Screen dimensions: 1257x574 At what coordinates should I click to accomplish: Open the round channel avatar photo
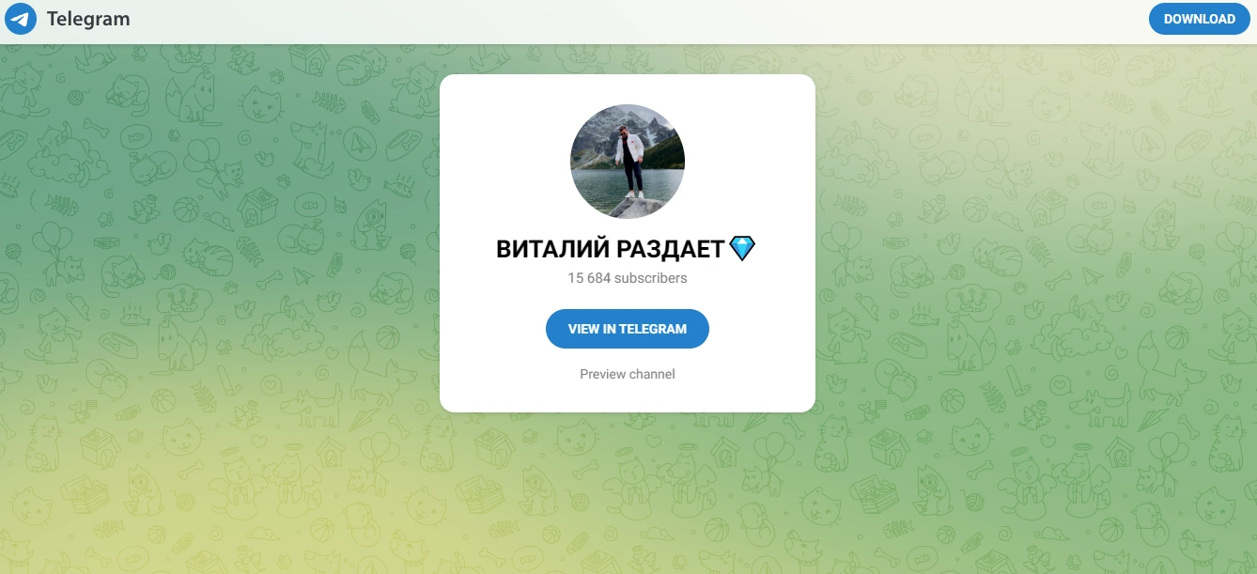628,162
